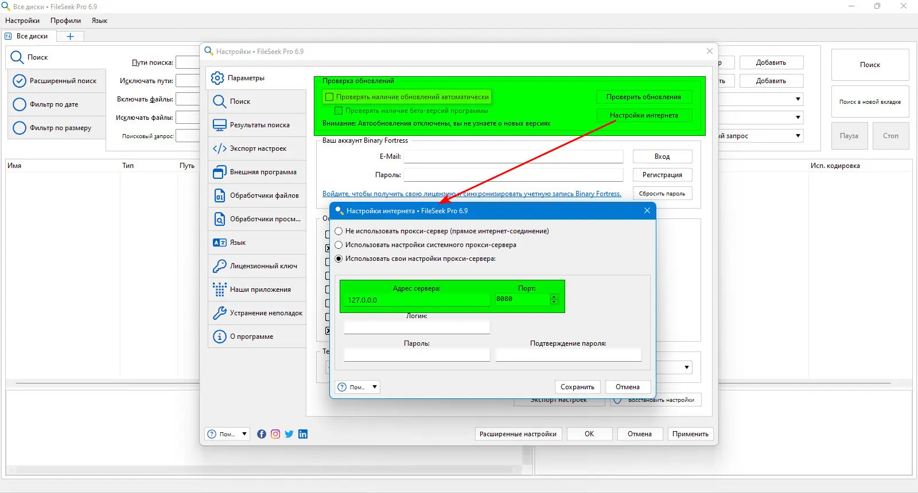The image size is (918, 493).
Task: Open Экспорт настроек settings section
Action: click(257, 148)
